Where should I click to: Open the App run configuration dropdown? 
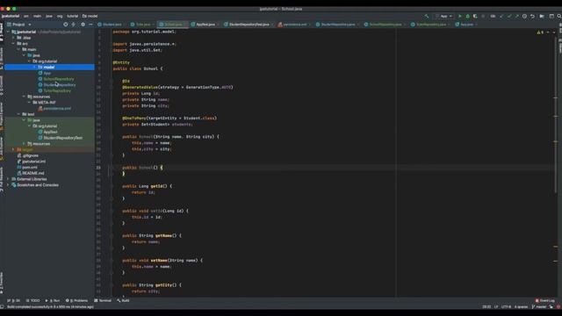443,16
